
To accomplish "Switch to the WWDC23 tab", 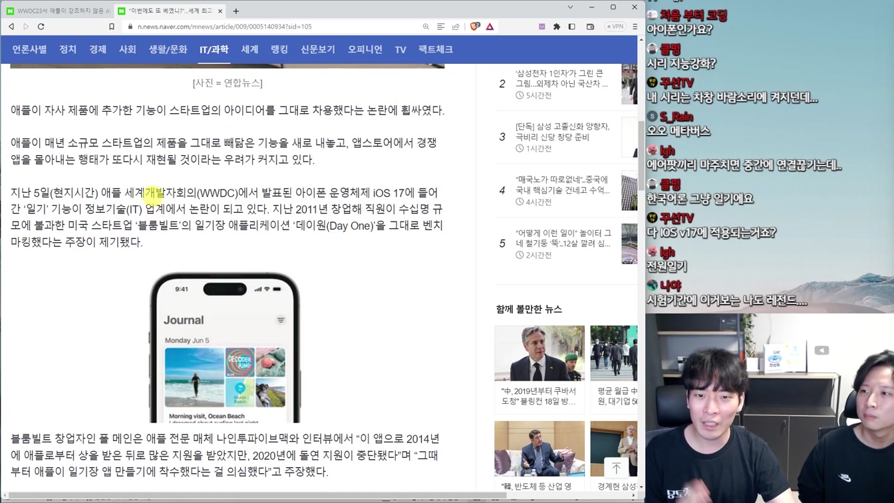I will point(58,11).
